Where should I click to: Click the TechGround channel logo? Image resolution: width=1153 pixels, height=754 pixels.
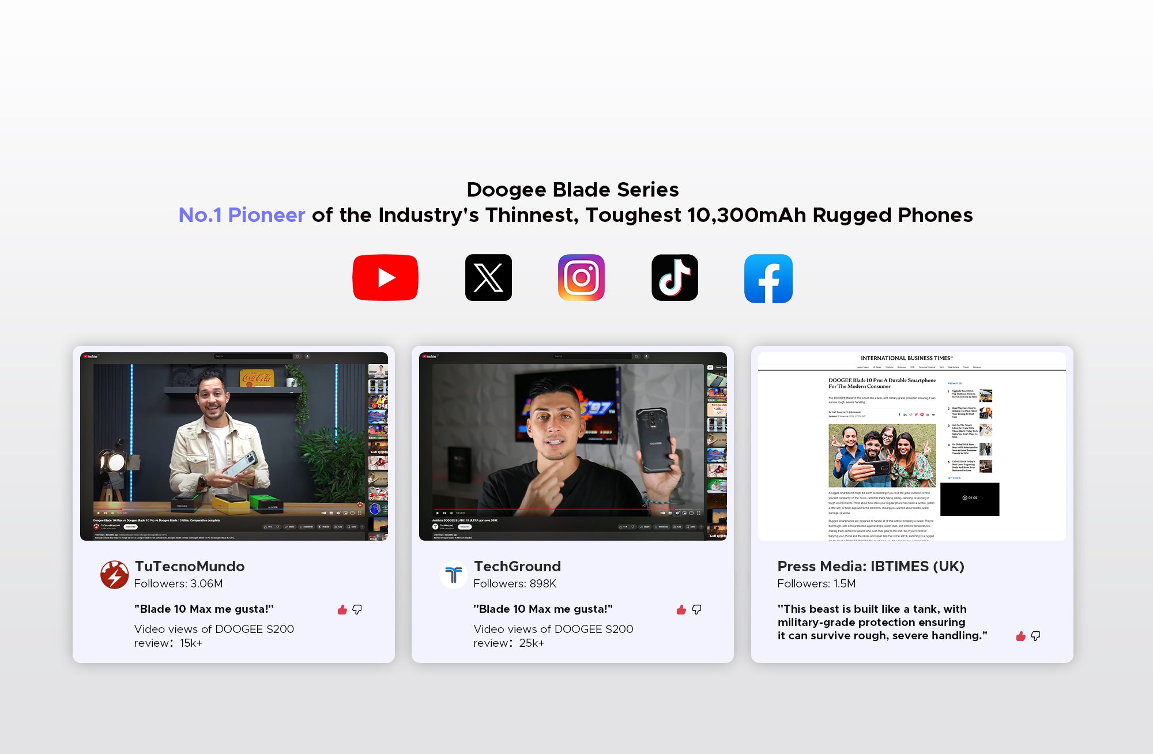coord(454,575)
